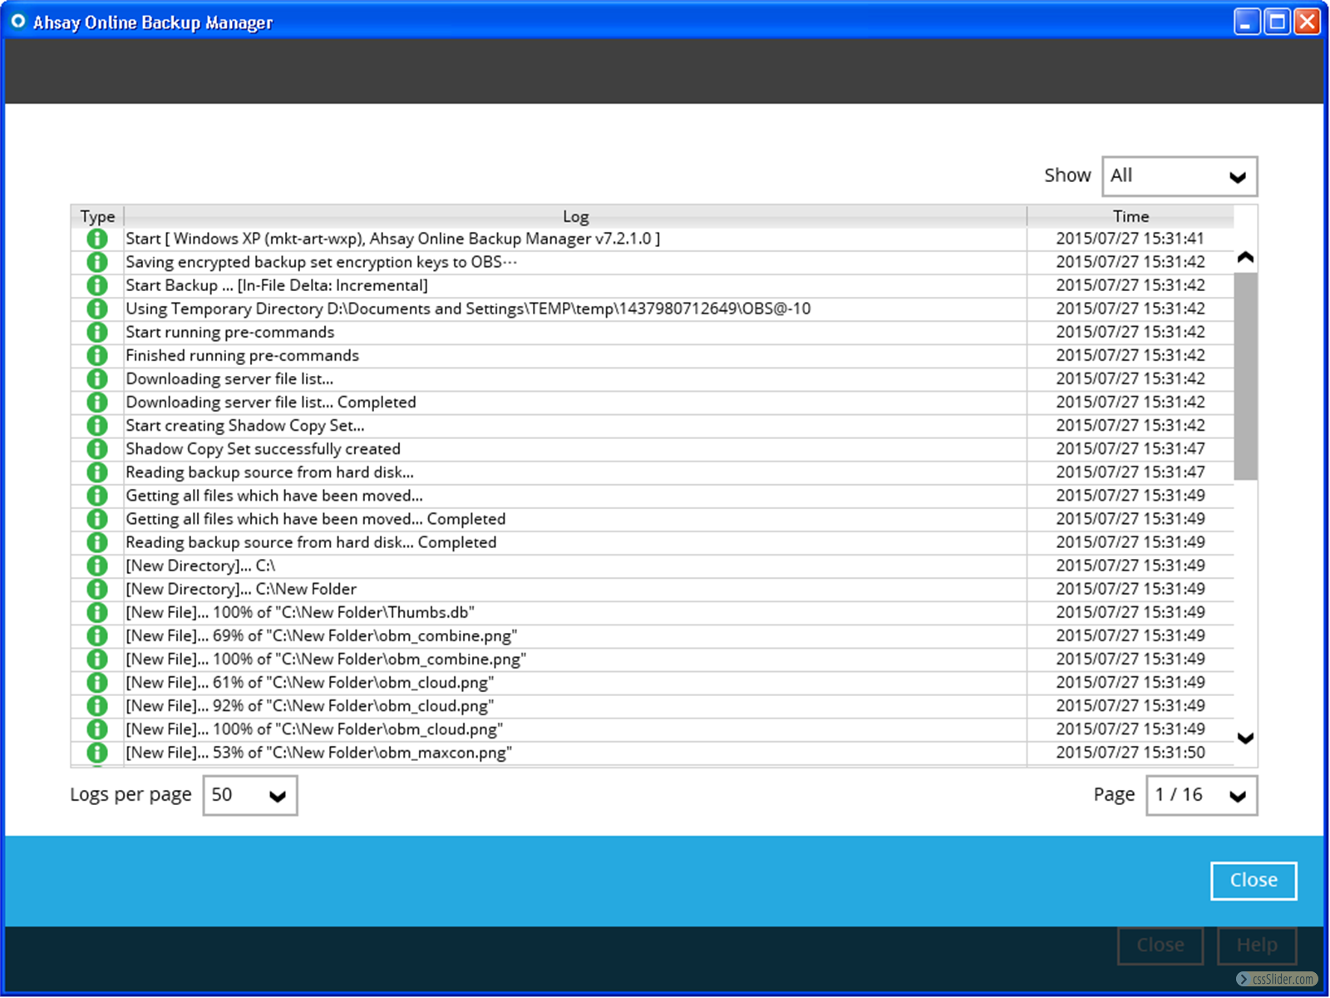This screenshot has height=998, width=1330.
Task: Open the Show filter dropdown
Action: pos(1179,176)
